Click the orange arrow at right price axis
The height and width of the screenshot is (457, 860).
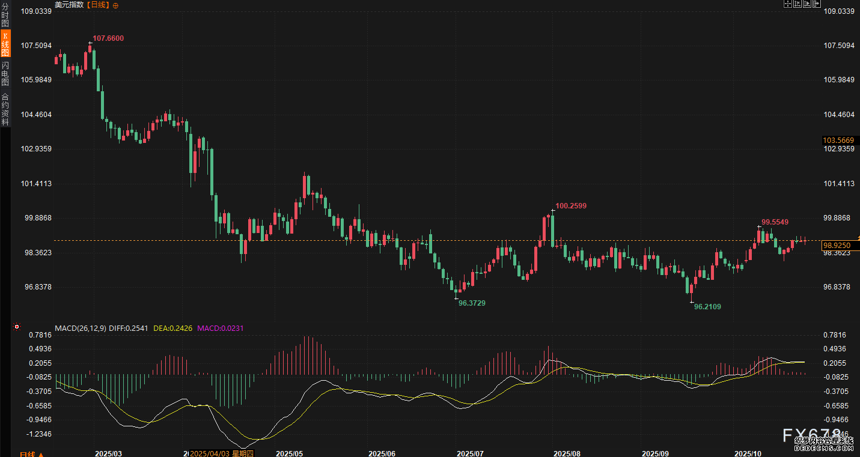click(858, 238)
